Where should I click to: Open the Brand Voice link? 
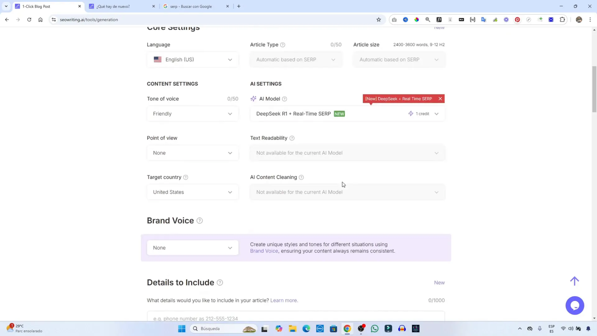click(x=264, y=251)
